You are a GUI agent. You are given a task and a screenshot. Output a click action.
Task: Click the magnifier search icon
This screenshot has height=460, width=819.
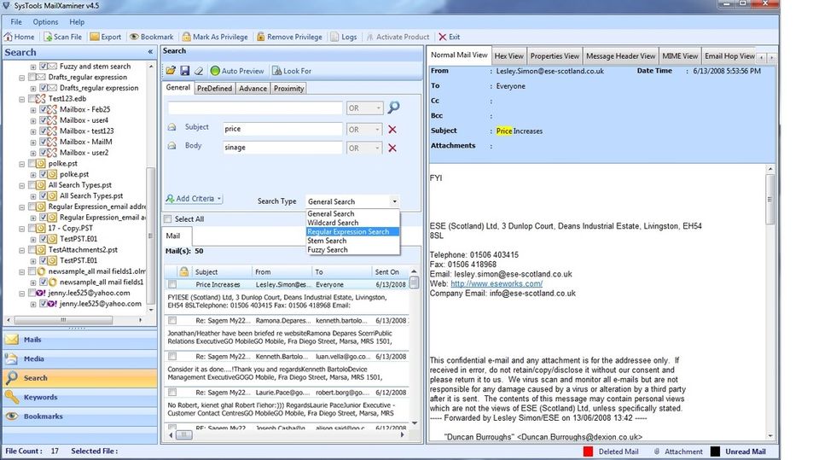(394, 108)
